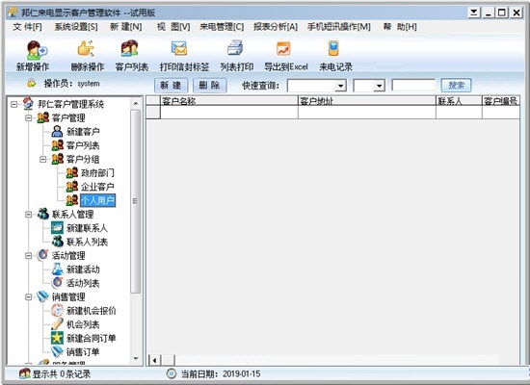The image size is (530, 385).
Task: Select 企业客户 group in tree
Action: point(97,187)
